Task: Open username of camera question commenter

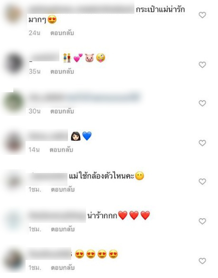Action: (x=48, y=178)
